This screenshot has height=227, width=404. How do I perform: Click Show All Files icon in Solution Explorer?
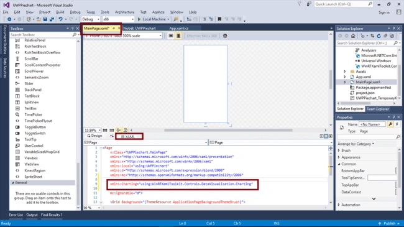[x=392, y=36]
